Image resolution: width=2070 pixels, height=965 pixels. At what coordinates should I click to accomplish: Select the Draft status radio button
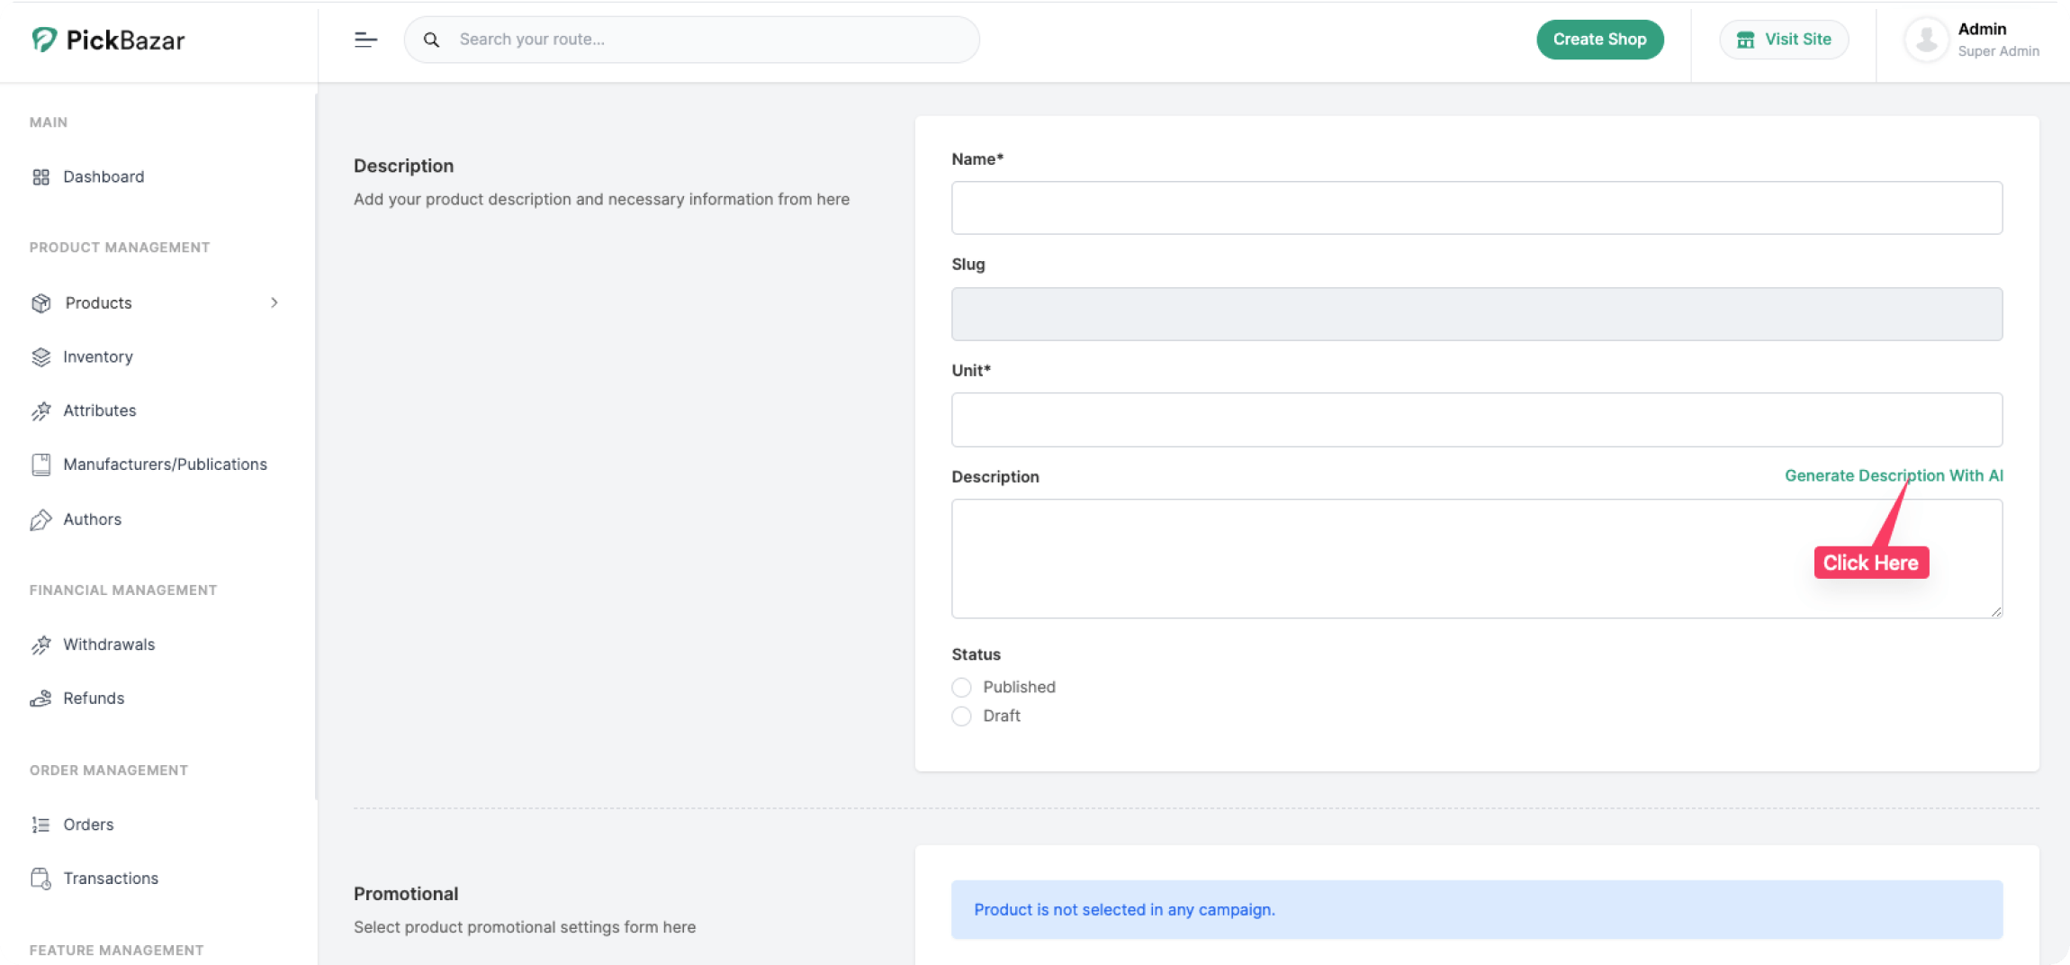click(x=961, y=717)
